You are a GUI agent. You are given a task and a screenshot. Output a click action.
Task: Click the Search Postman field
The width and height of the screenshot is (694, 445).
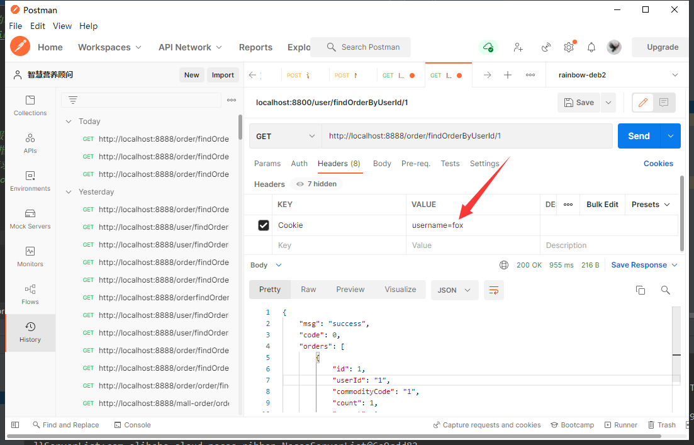[x=361, y=47]
